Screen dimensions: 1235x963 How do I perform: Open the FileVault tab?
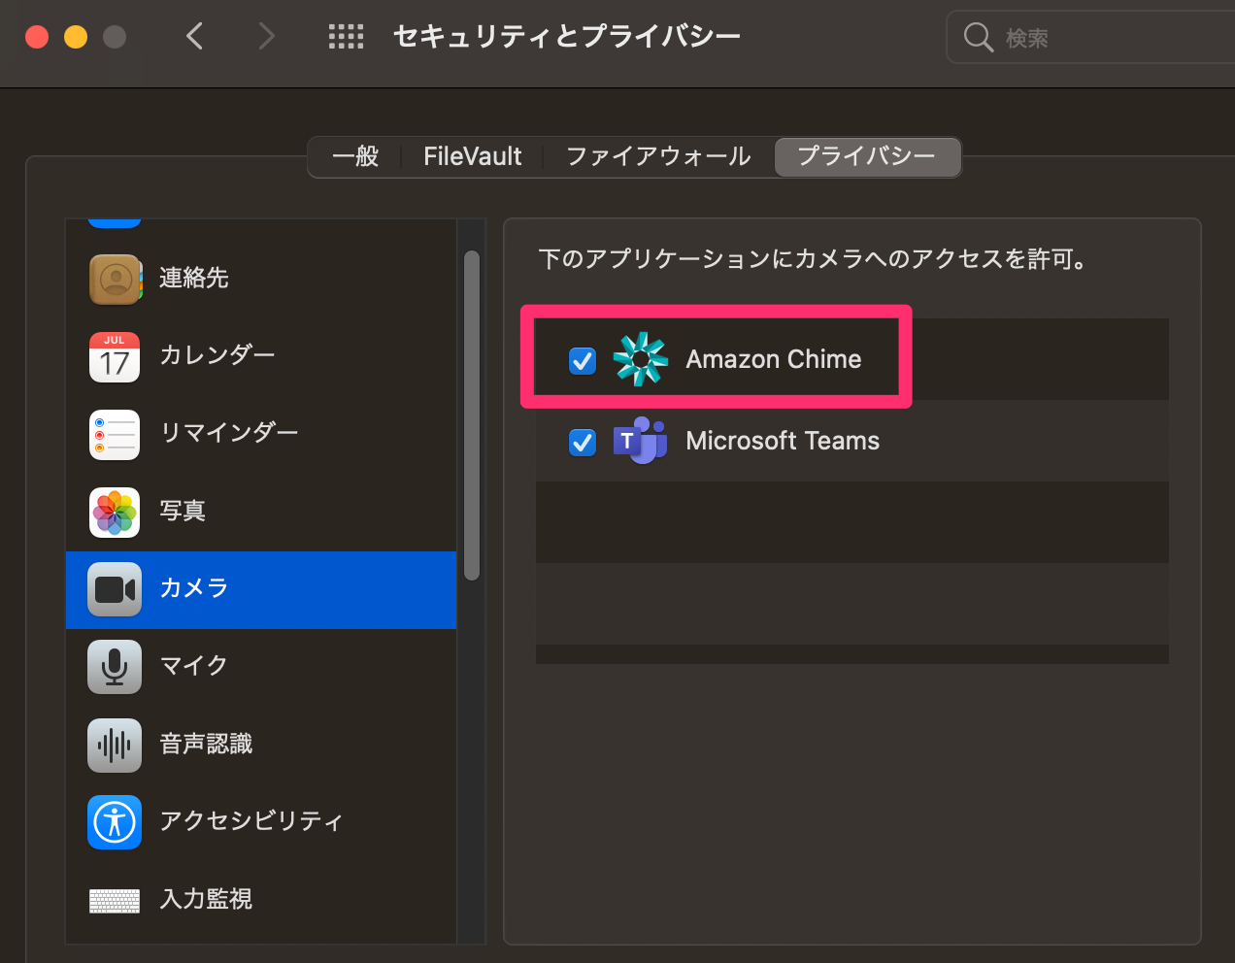pyautogui.click(x=473, y=156)
